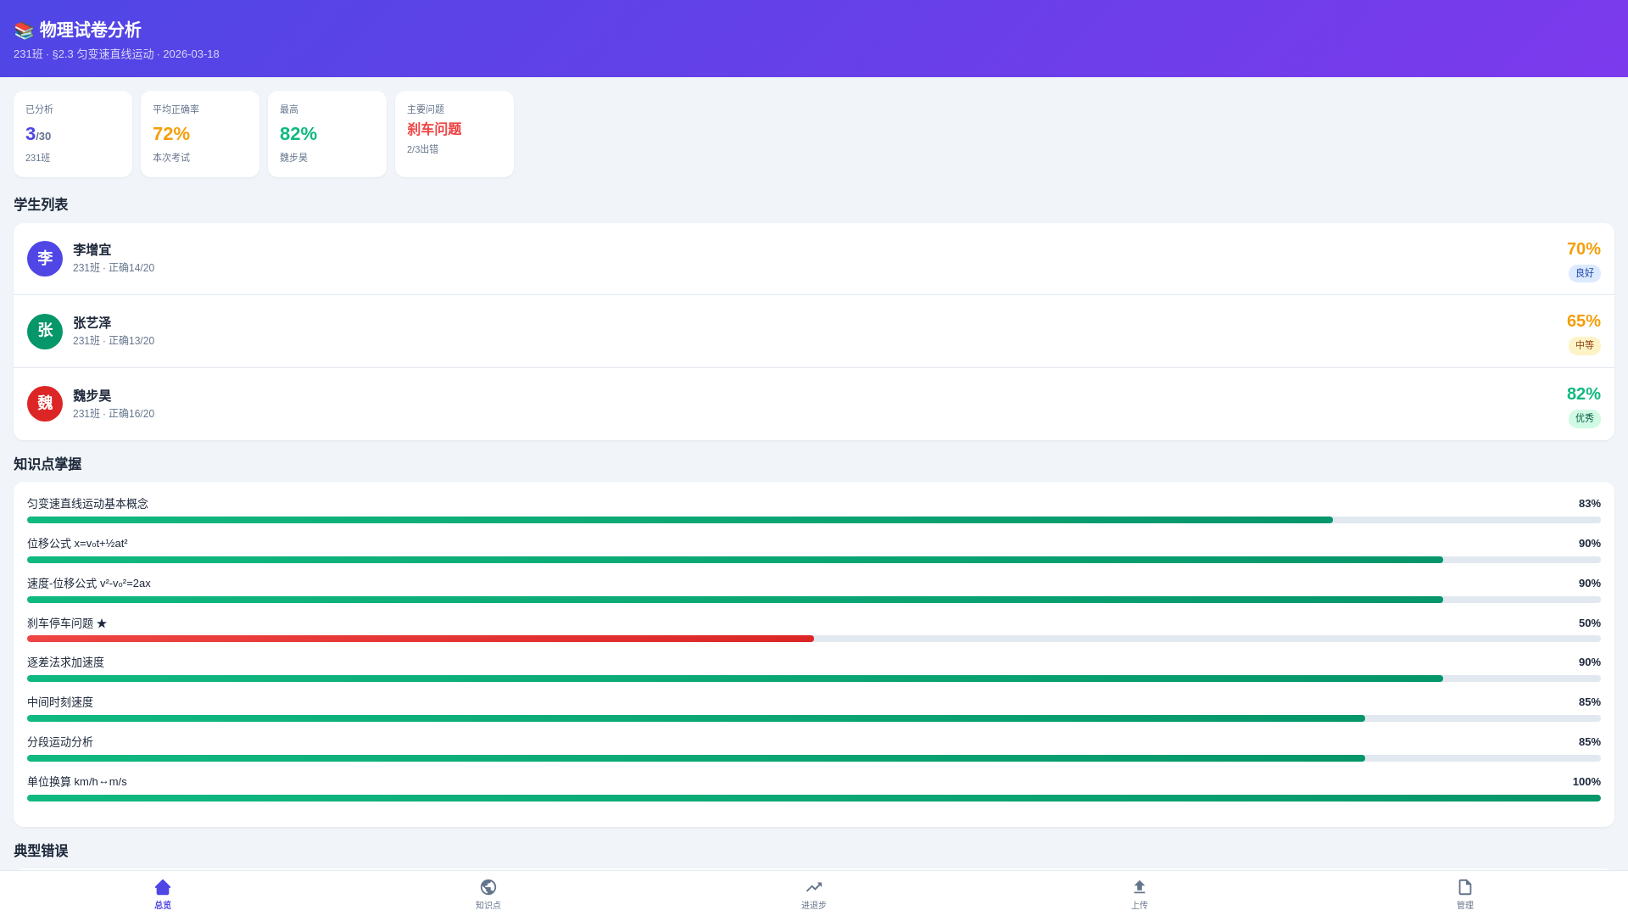Switch to the 进退步 tab label

click(x=814, y=905)
